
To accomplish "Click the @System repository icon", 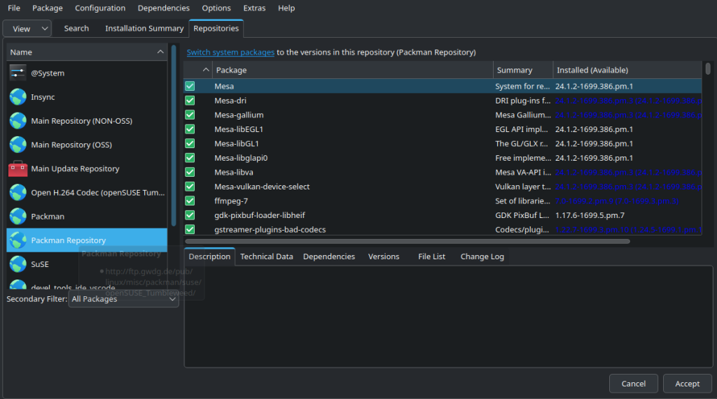I will pyautogui.click(x=18, y=73).
